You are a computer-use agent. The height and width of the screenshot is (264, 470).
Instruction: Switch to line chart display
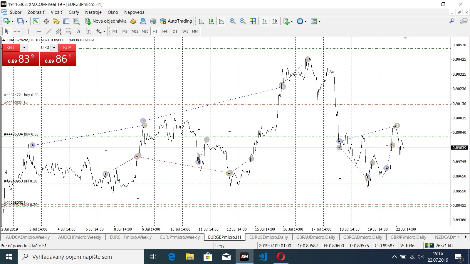[x=221, y=21]
